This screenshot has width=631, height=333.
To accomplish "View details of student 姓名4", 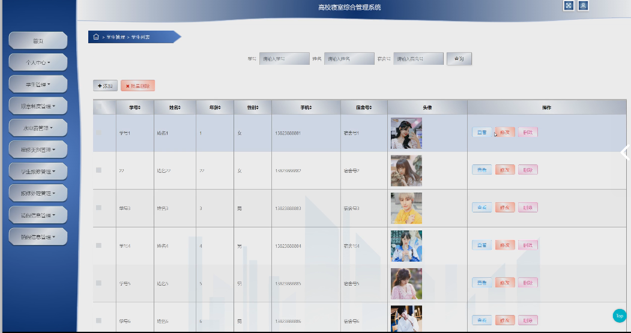I will point(482,245).
